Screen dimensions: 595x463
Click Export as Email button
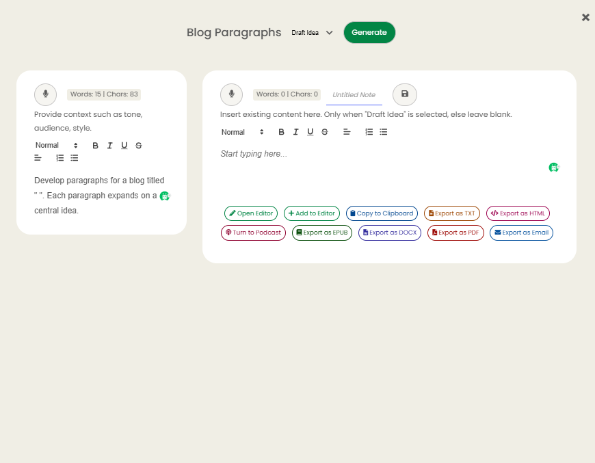[x=521, y=233]
